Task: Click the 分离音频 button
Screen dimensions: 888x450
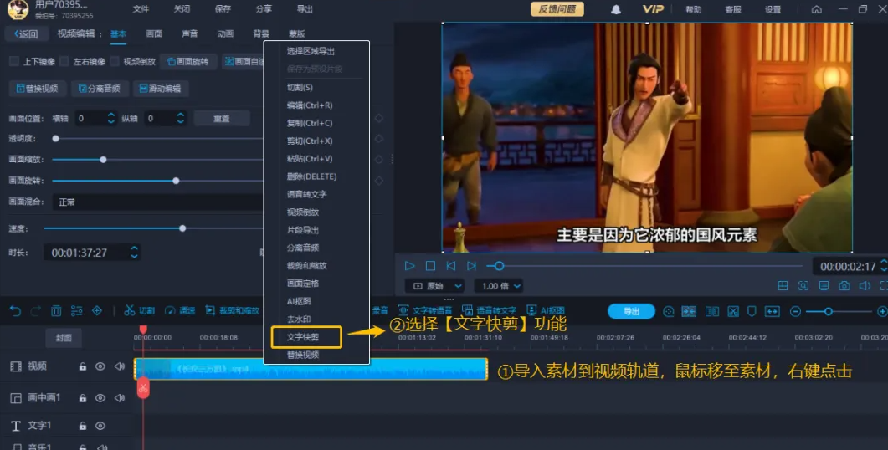Action: pyautogui.click(x=100, y=89)
